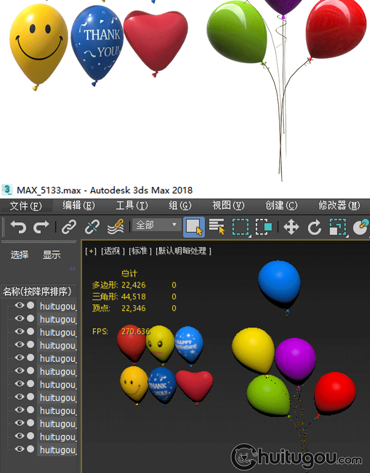The height and width of the screenshot is (473, 370).
Task: Toggle eye icon of topmost huitugou_ row
Action: coord(20,305)
